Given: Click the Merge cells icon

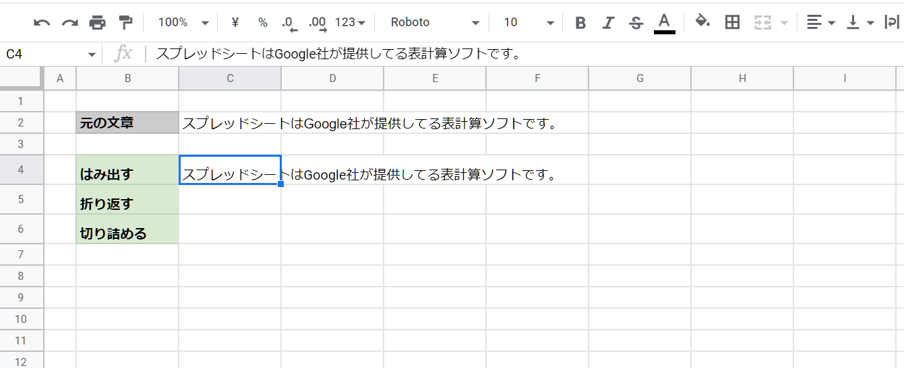Looking at the screenshot, I should [762, 22].
